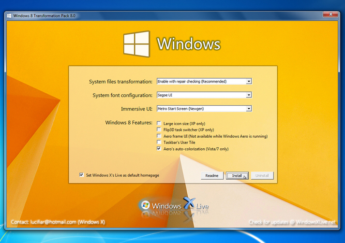This screenshot has height=243, width=345.
Task: Click the 'Windows 8 Features:' label
Action: pos(129,123)
